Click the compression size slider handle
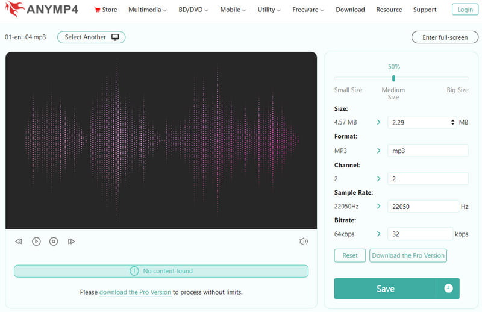Screen dimensions: 482x312 pyautogui.click(x=393, y=78)
